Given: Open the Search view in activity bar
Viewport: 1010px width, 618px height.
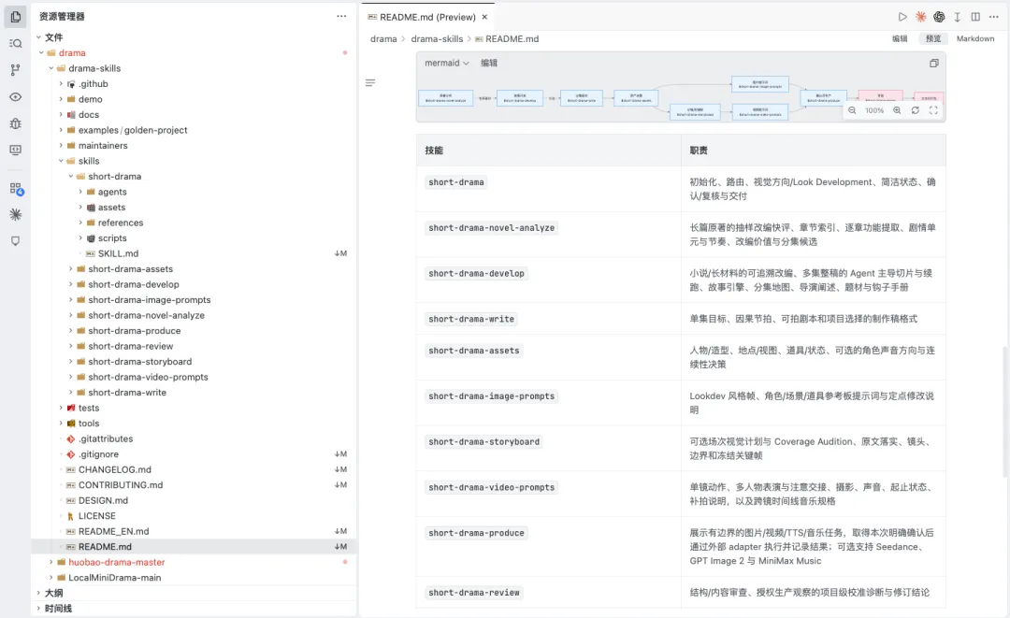Looking at the screenshot, I should (16, 43).
